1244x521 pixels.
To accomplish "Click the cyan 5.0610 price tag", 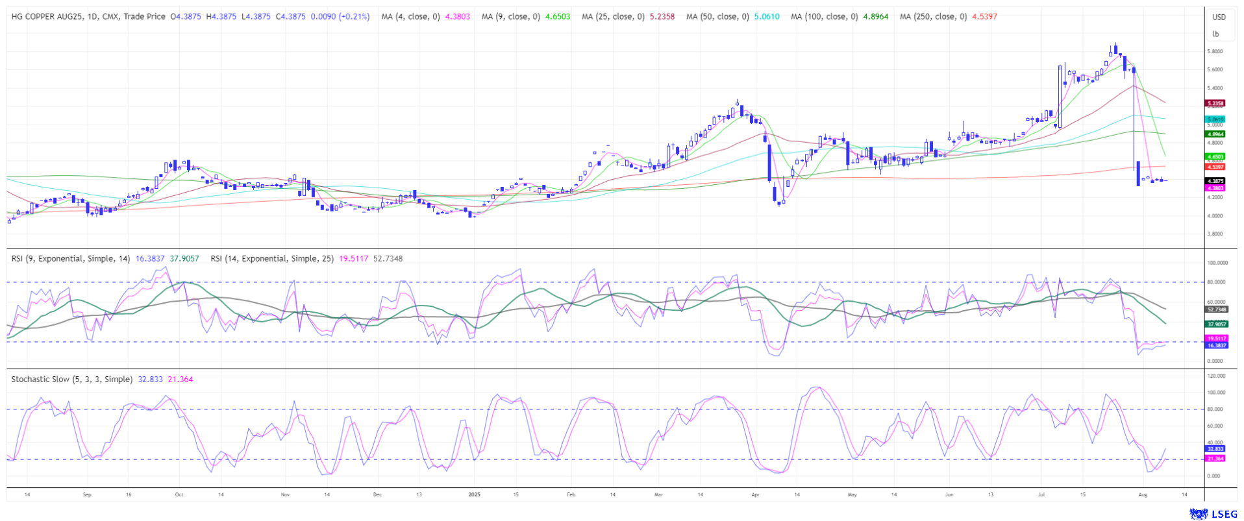I will pyautogui.click(x=1215, y=119).
